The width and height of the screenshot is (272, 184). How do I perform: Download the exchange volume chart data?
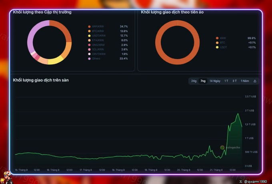click(x=255, y=81)
